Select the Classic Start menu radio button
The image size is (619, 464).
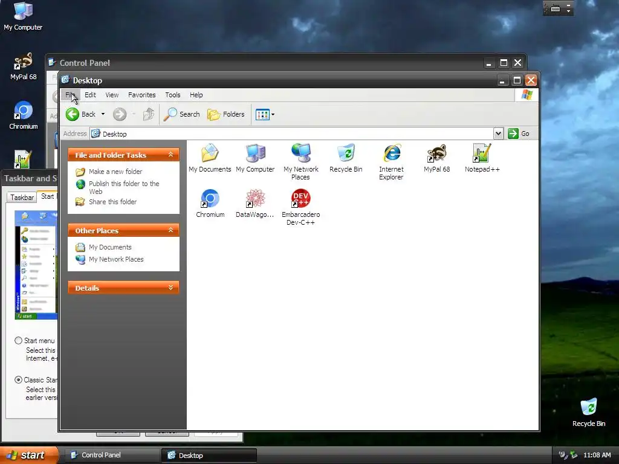point(18,379)
